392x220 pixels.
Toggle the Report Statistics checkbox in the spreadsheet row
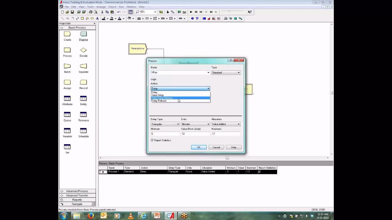coord(259,171)
